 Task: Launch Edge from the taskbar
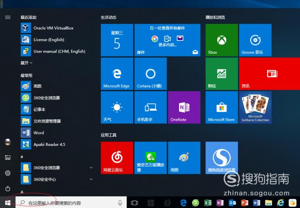click(183, 203)
